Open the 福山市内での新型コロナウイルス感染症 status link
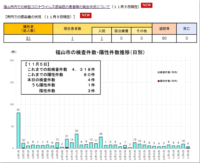200x163 pixels. 57,7
